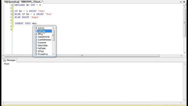Image resolution: width=188 pixels, height=106 pixels.
Task: Pick DelayTable in the IntelliSense popup
Action: pyautogui.click(x=43, y=45)
